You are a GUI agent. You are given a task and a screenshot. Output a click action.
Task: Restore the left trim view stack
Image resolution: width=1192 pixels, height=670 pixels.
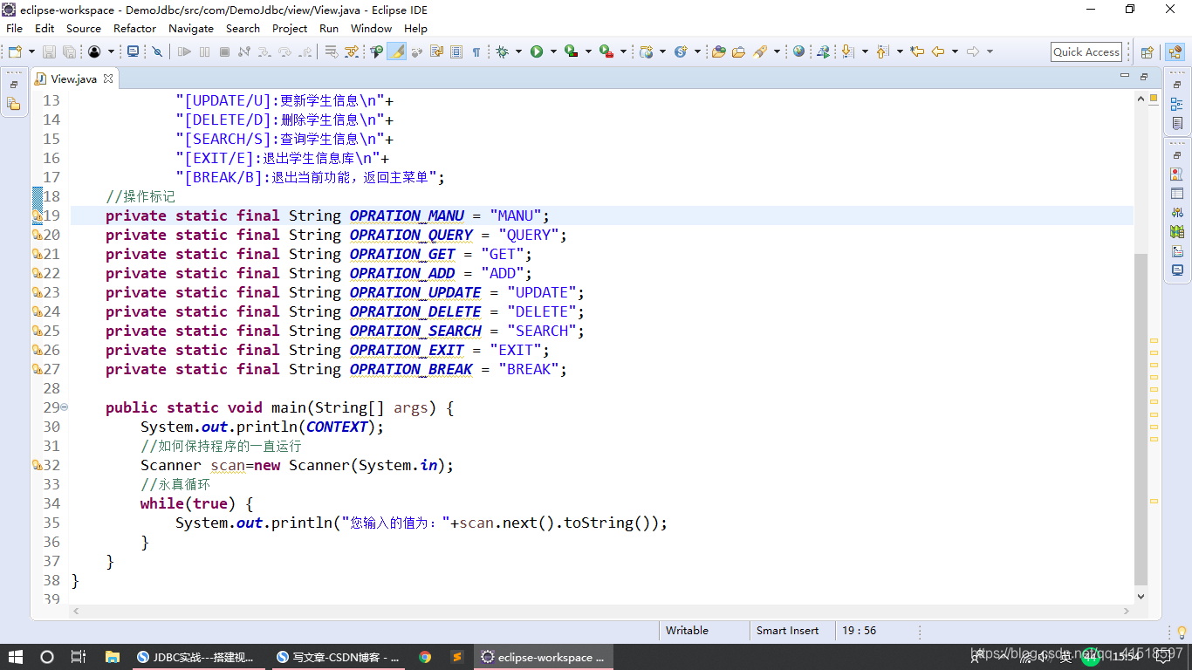coord(13,85)
